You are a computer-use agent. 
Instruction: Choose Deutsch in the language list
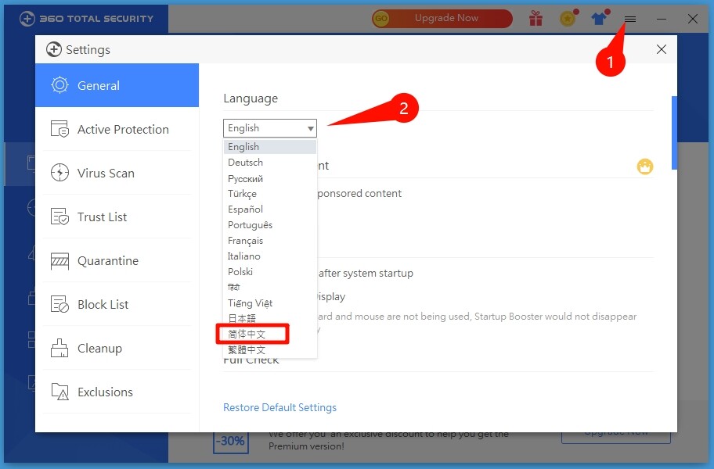[246, 163]
